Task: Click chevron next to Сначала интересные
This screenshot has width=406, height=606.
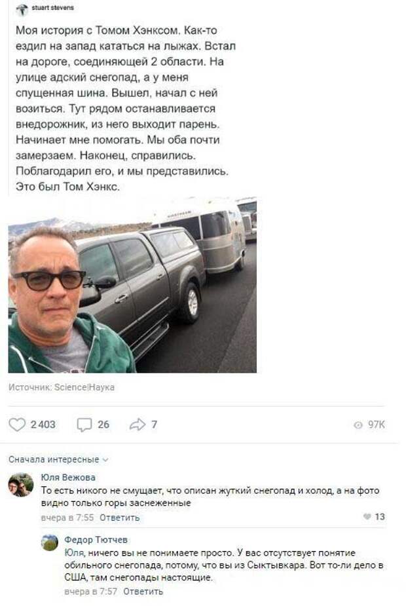Action: pos(105,460)
